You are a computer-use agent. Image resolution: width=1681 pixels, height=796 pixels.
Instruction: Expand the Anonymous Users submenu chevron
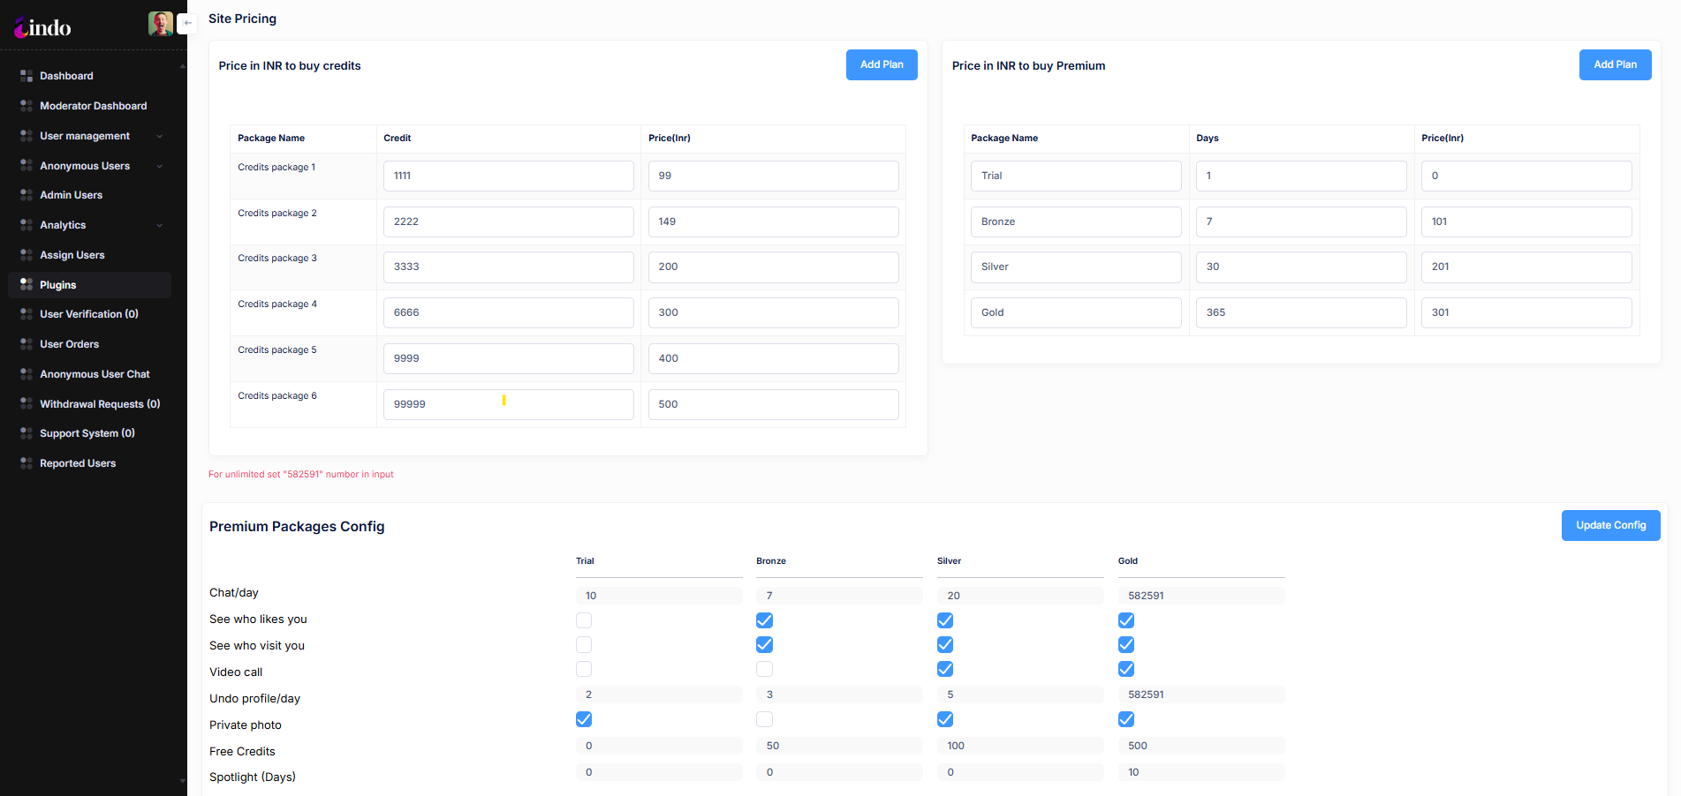160,166
